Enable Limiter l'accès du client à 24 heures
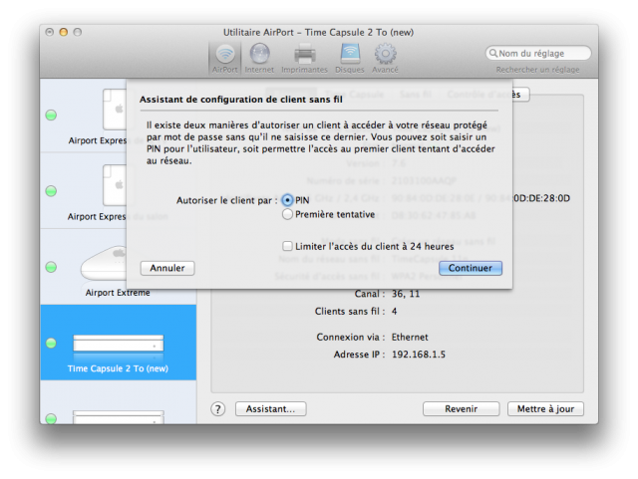 pyautogui.click(x=287, y=246)
